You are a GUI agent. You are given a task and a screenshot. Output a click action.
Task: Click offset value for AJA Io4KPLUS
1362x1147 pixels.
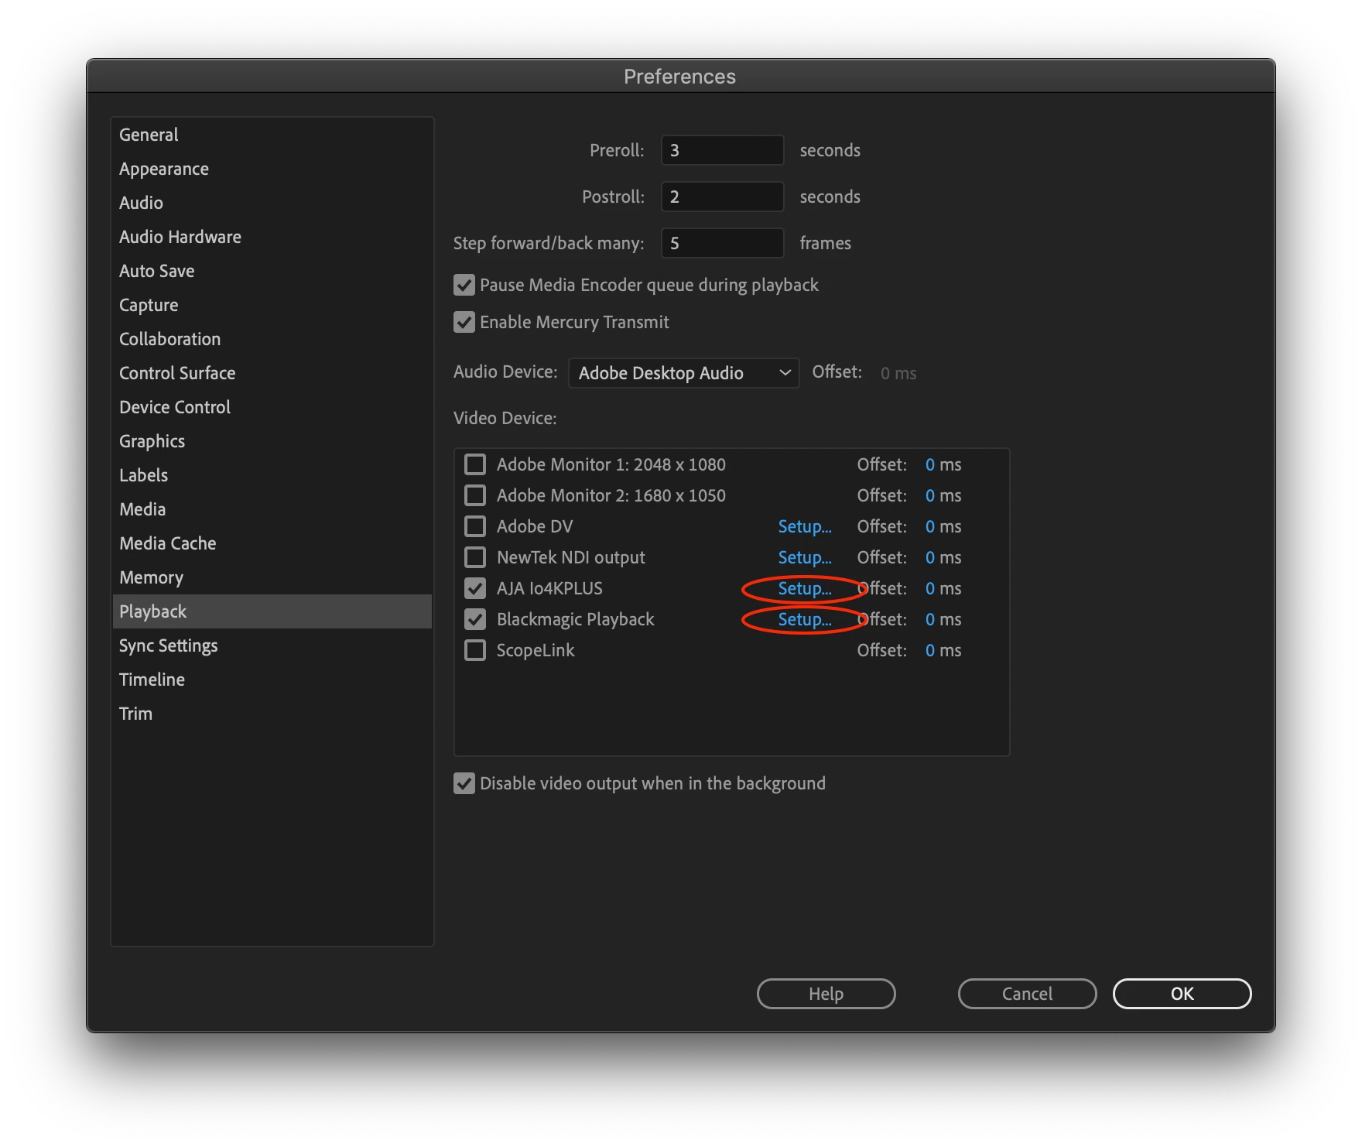pos(930,588)
